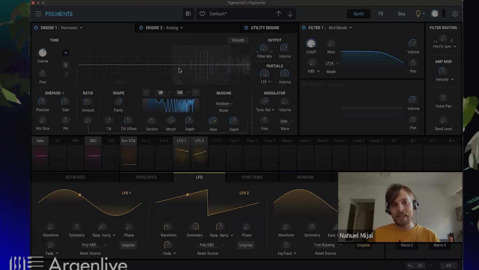Open Partials 128 count dropdown
This screenshot has height=270, width=479.
click(266, 82)
